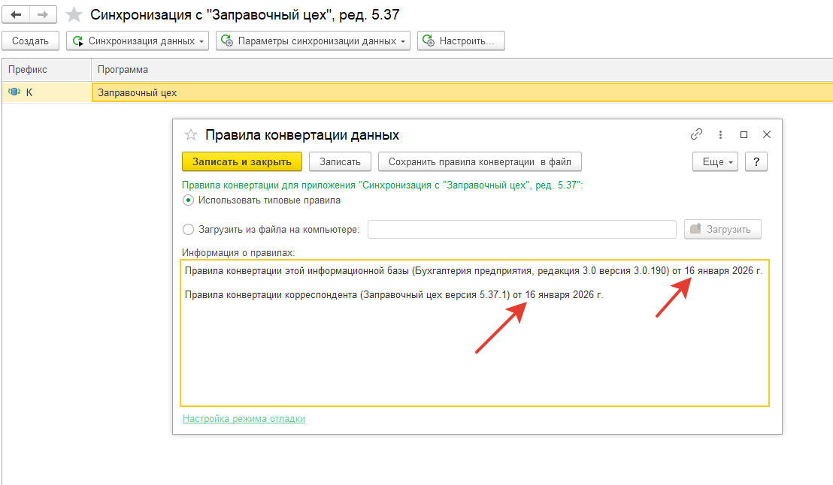The image size is (833, 485).
Task: Click "Сохранить правила конвертации в файл"
Action: point(480,161)
